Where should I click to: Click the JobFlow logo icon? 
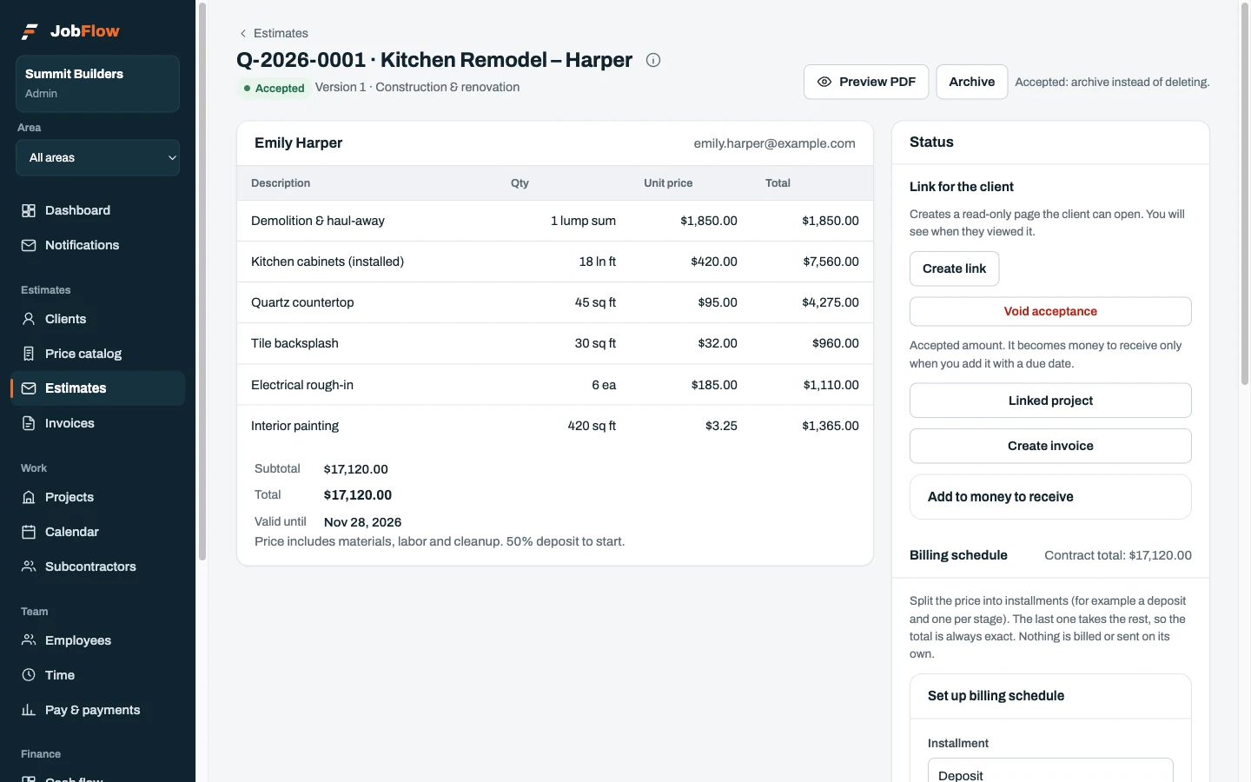coord(30,31)
